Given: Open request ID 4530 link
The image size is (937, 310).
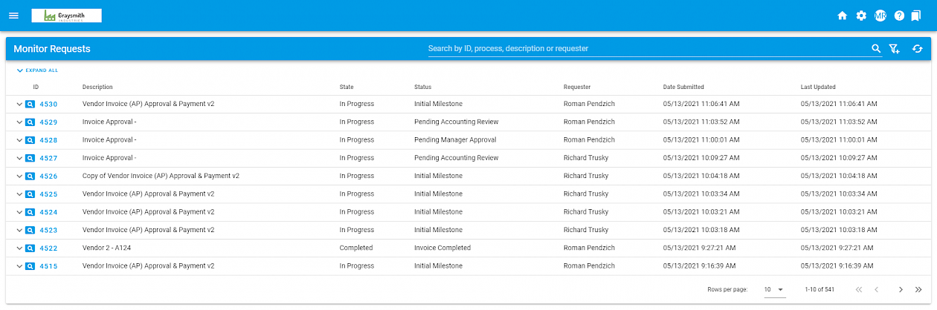Looking at the screenshot, I should 48,105.
